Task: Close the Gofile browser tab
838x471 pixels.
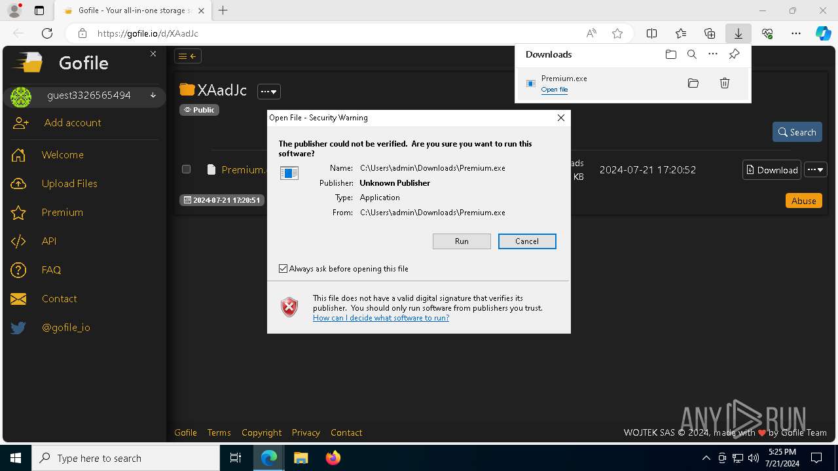Action: pos(202,10)
